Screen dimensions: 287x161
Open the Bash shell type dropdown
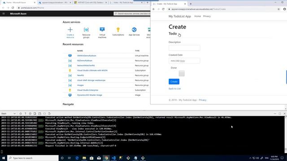[9, 114]
